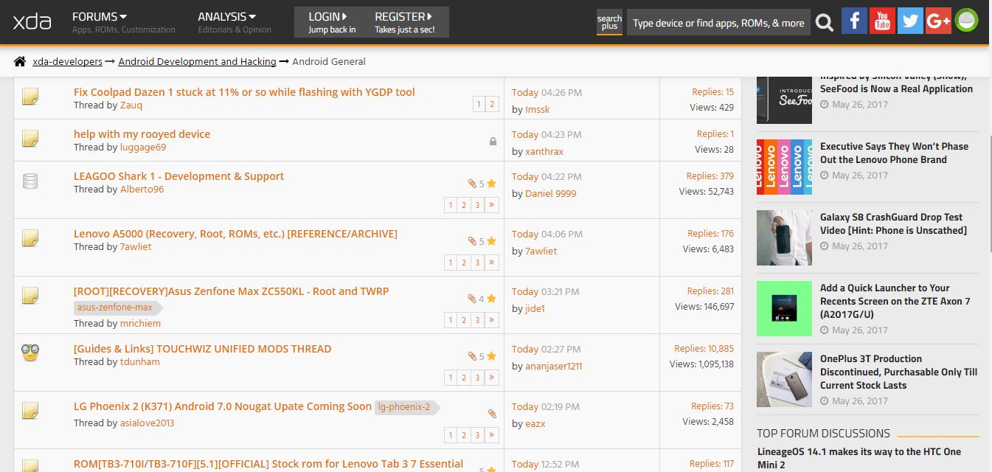This screenshot has width=992, height=472.
Task: Click Replies: 379 on LEAGOO Shark thread
Action: [x=710, y=176]
